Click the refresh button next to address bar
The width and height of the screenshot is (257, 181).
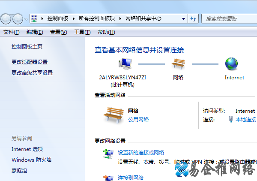(193, 19)
